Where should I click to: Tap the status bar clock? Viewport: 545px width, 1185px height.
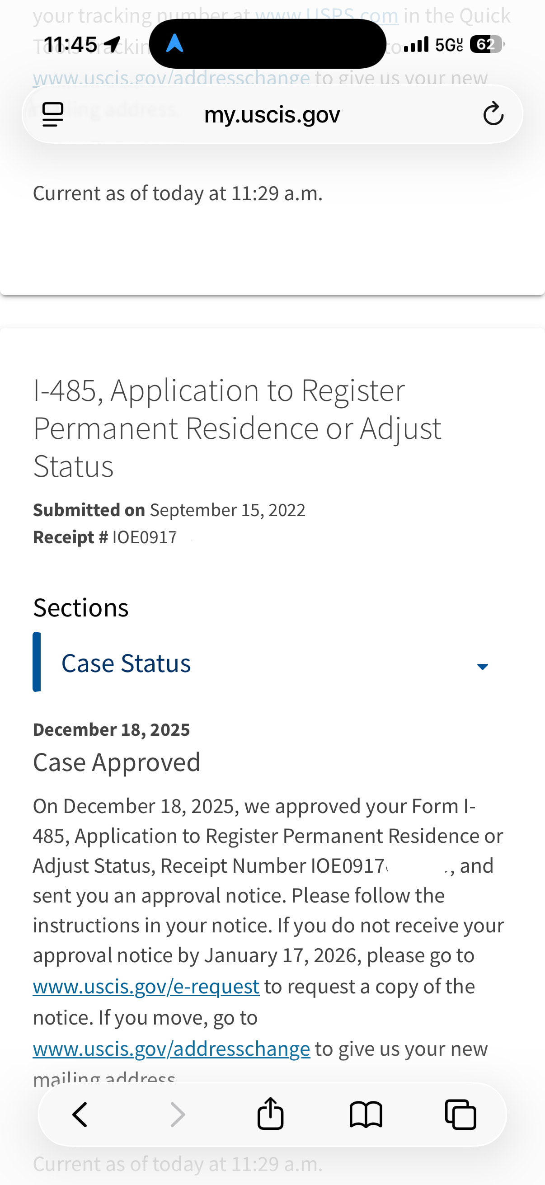coord(70,45)
